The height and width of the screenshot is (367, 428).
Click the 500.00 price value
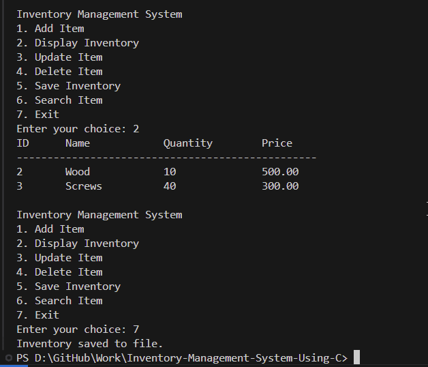(x=279, y=172)
